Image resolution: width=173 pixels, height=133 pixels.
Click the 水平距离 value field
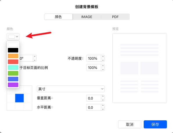94,107
